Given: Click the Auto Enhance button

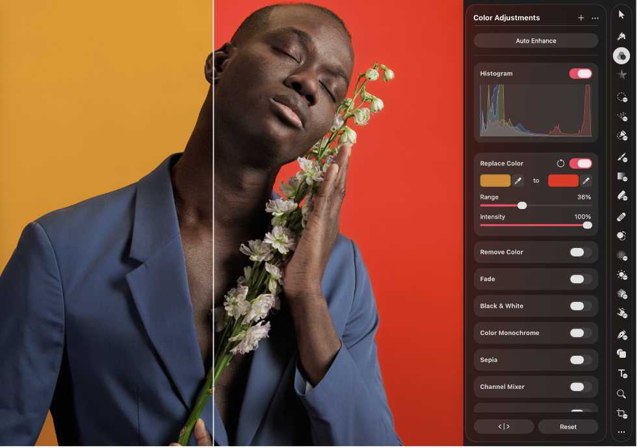Looking at the screenshot, I should [x=535, y=40].
